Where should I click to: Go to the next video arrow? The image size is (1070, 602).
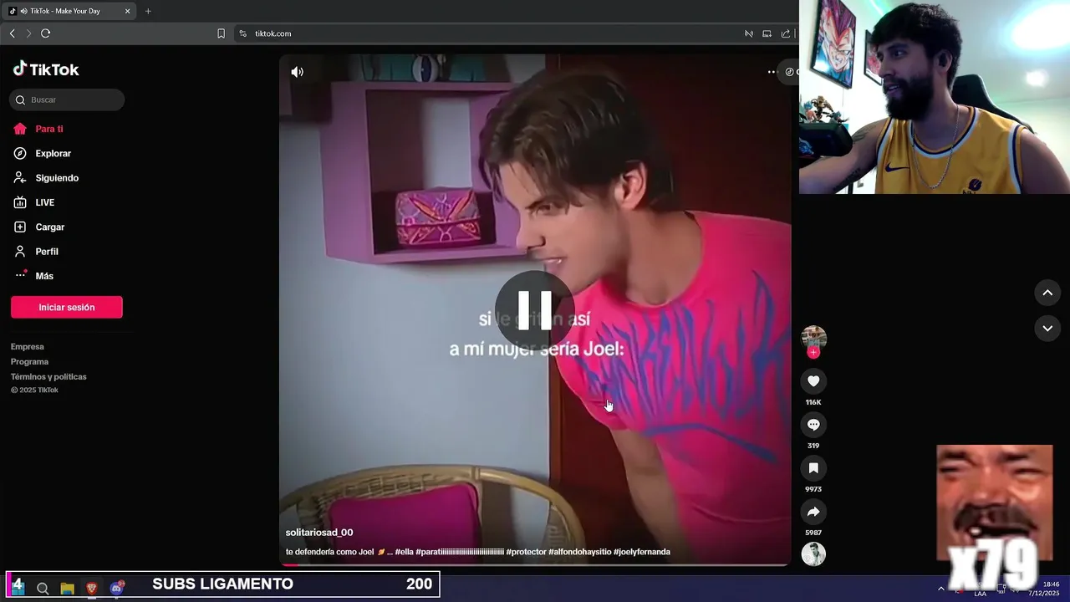(1047, 329)
